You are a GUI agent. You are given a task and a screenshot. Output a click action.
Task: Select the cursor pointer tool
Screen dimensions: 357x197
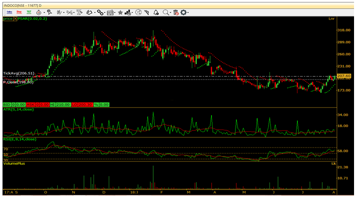pos(49,12)
